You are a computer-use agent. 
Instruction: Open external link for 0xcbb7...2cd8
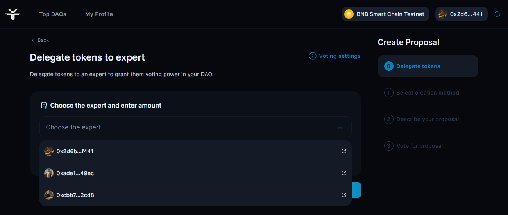344,195
